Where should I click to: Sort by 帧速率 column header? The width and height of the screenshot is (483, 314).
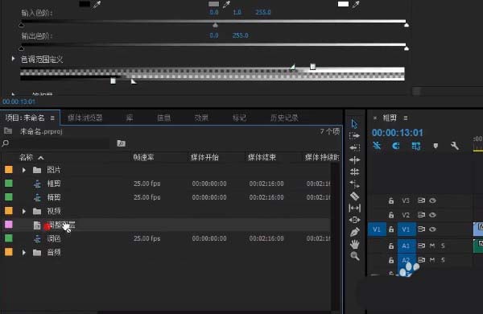point(143,157)
